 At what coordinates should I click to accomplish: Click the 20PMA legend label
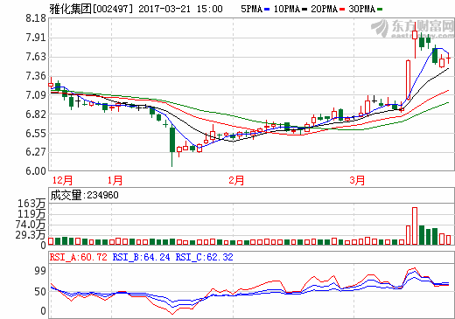coord(324,9)
